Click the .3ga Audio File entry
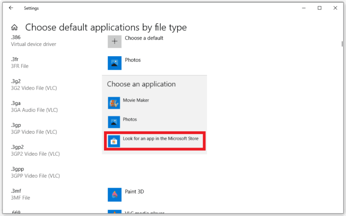Viewport: 346px width, 216px height. pyautogui.click(x=34, y=107)
